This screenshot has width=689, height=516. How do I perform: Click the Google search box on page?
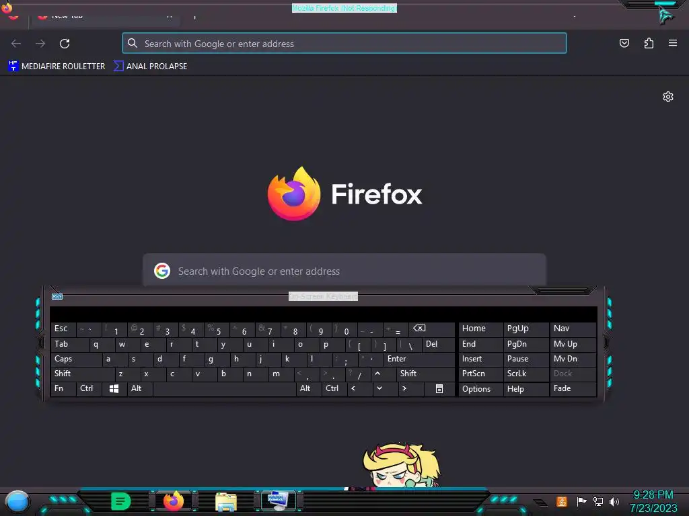(x=344, y=271)
